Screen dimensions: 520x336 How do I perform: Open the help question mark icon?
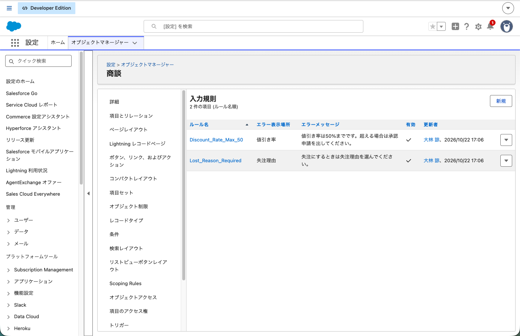(467, 26)
